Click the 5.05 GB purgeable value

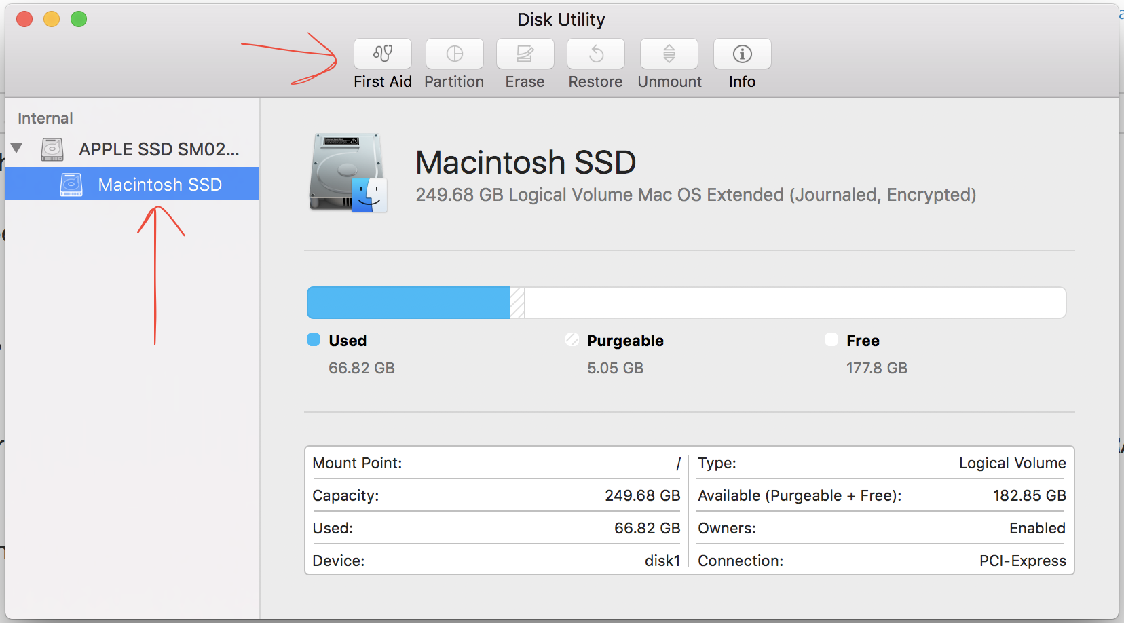point(615,368)
